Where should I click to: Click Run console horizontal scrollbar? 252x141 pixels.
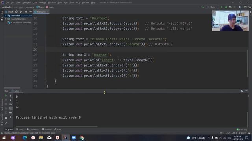coord(56,127)
